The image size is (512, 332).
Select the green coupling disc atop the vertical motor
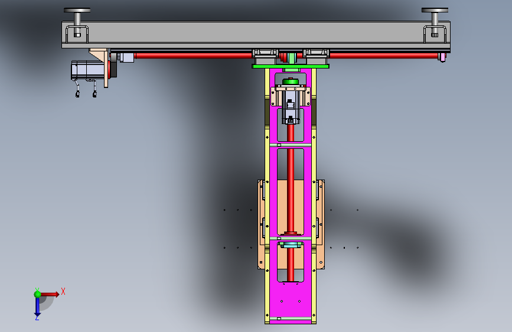(291, 82)
